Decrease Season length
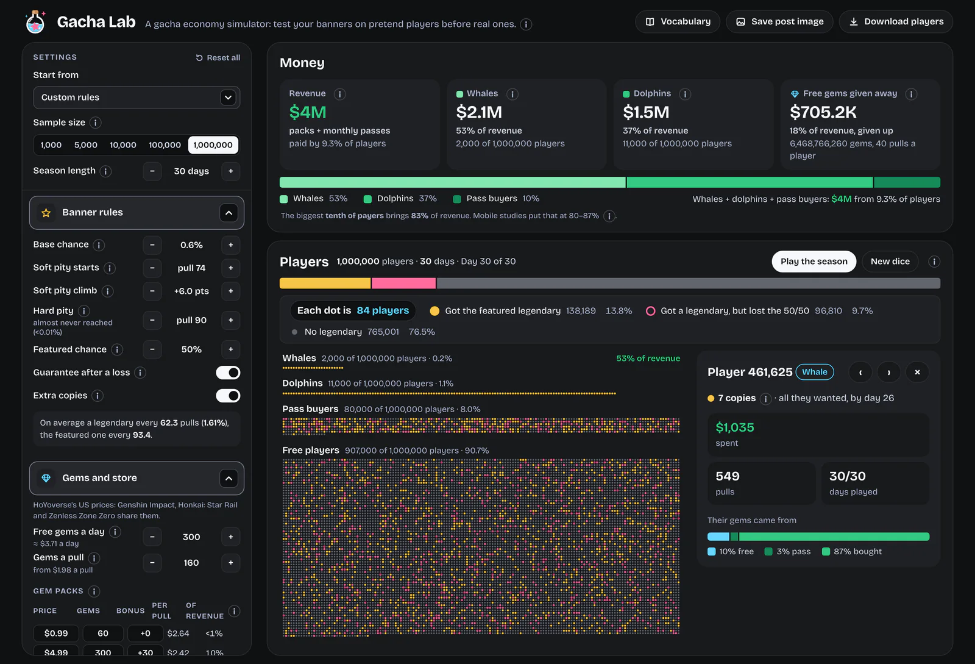The image size is (975, 664). click(x=152, y=171)
